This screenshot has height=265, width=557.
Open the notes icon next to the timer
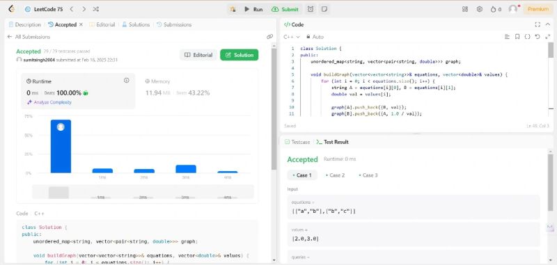pyautogui.click(x=324, y=9)
